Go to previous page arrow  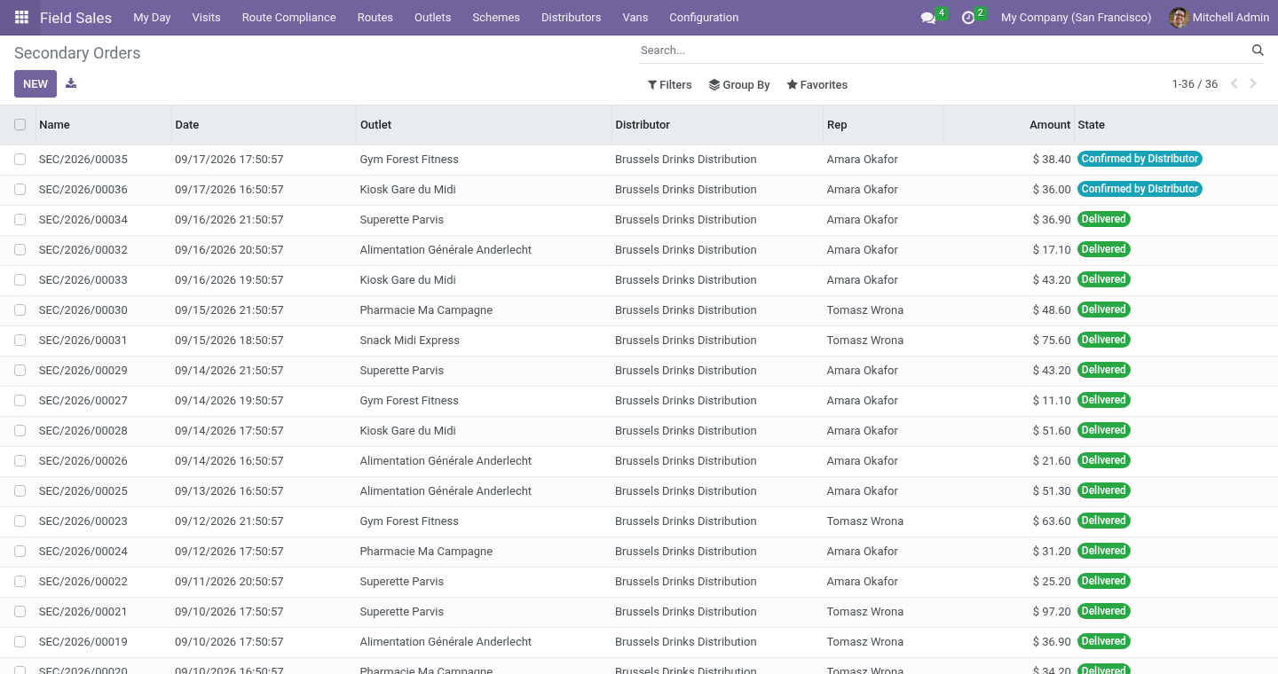pyautogui.click(x=1234, y=84)
